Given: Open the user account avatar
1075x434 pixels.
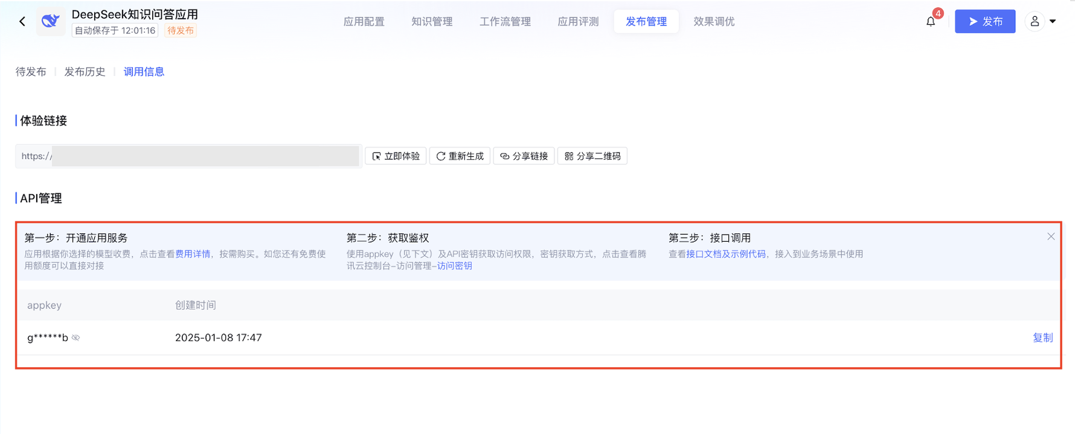Looking at the screenshot, I should click(1035, 22).
